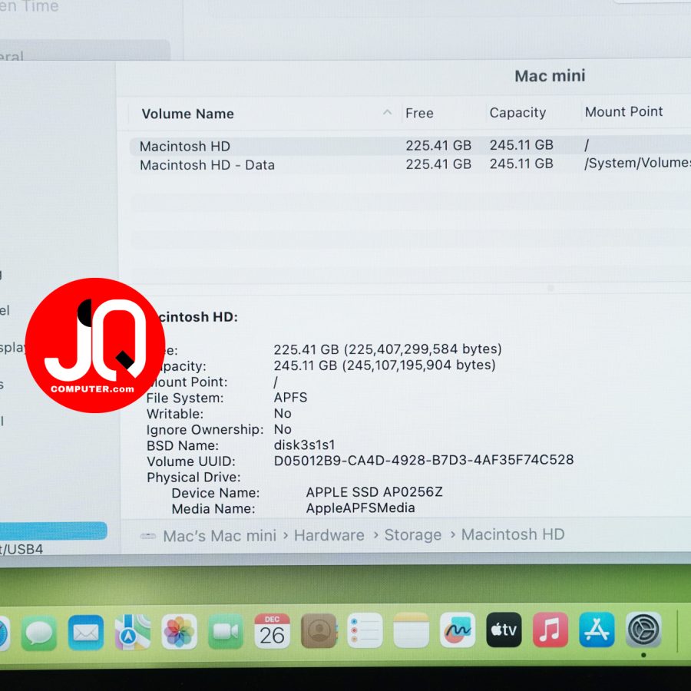Click Volume UUID value D05012B9-CA4D
The width and height of the screenshot is (691, 691).
tap(424, 460)
